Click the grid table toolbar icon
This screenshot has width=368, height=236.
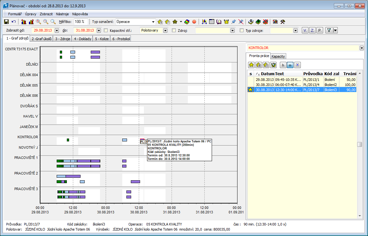pyautogui.click(x=212, y=22)
